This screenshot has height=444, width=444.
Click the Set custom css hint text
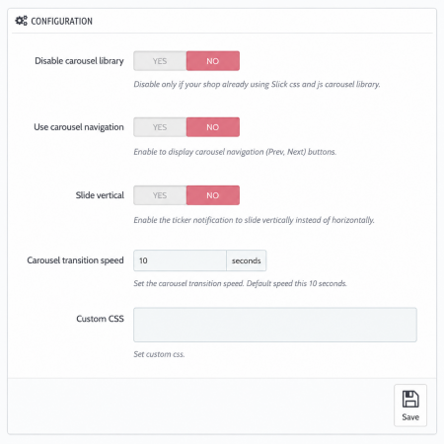pos(159,354)
